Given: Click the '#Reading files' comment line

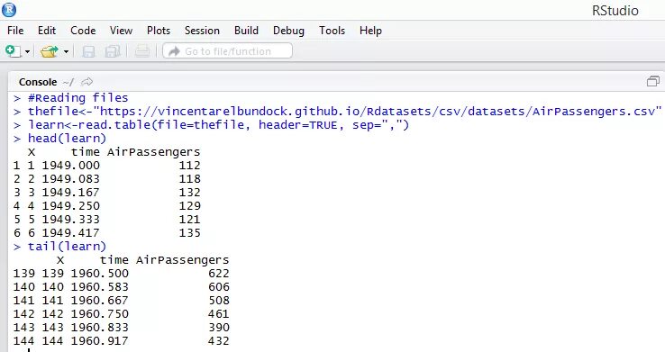Looking at the screenshot, I should click(78, 98).
